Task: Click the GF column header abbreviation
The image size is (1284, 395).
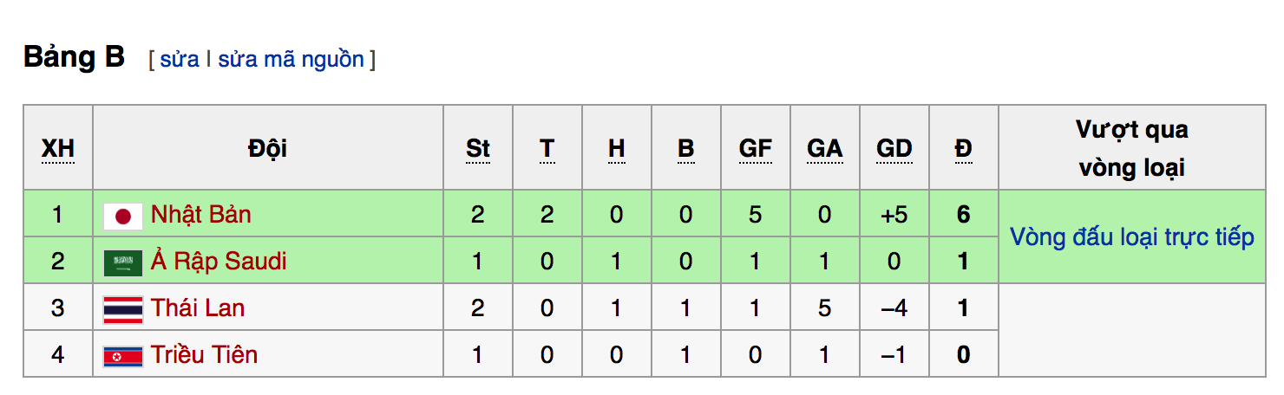Action: tap(755, 149)
